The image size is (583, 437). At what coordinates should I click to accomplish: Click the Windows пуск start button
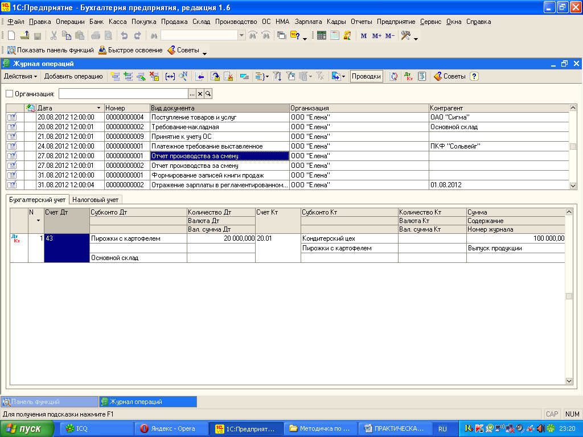[27, 429]
